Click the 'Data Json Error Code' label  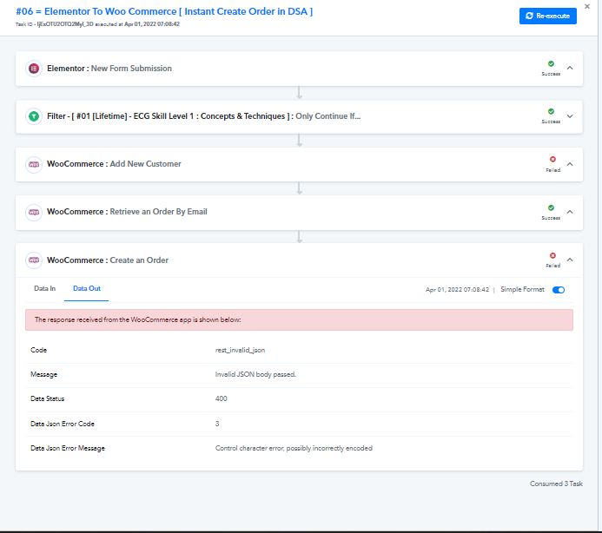point(63,424)
